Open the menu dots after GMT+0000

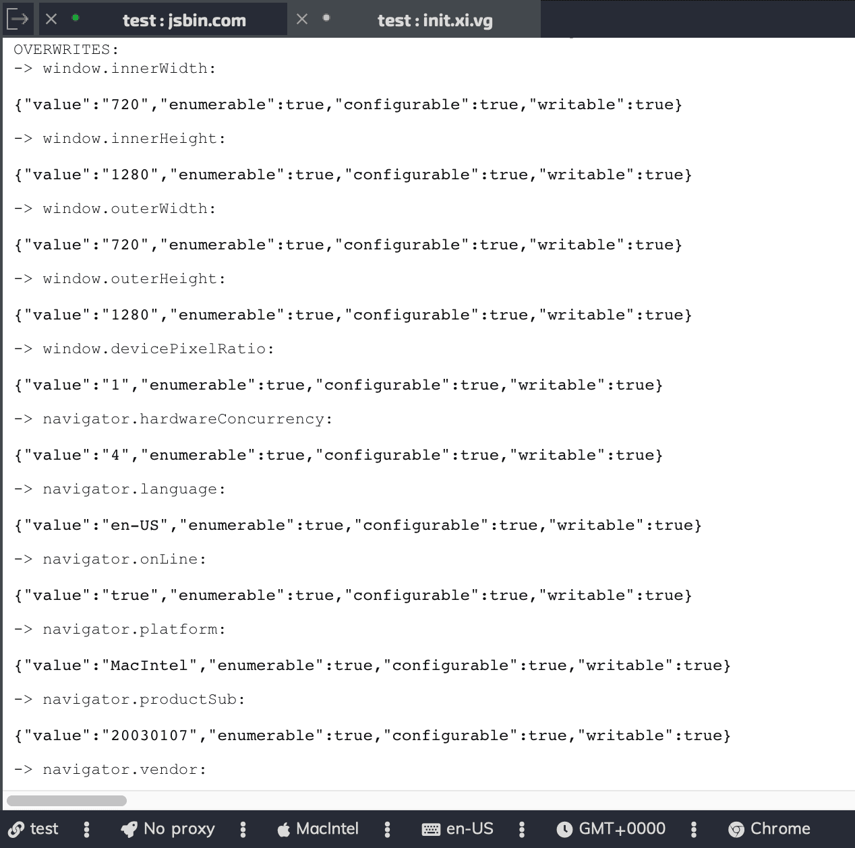(x=693, y=829)
